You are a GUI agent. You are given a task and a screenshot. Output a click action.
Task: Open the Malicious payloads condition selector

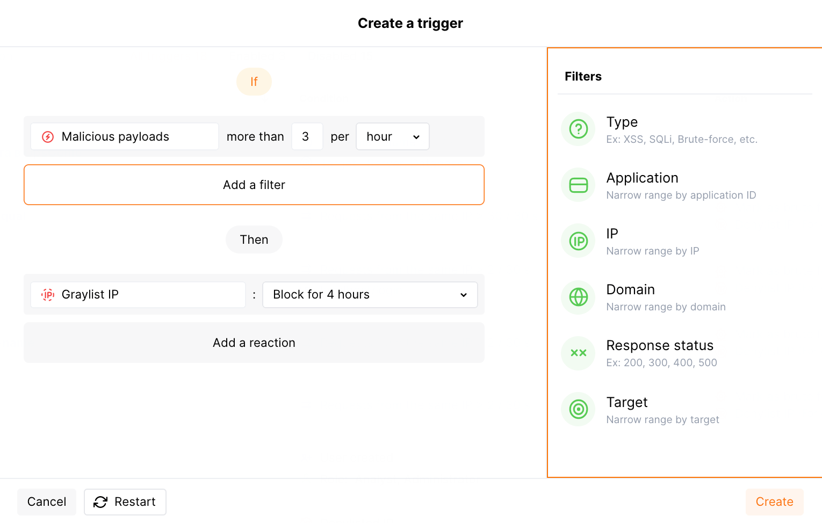[125, 137]
